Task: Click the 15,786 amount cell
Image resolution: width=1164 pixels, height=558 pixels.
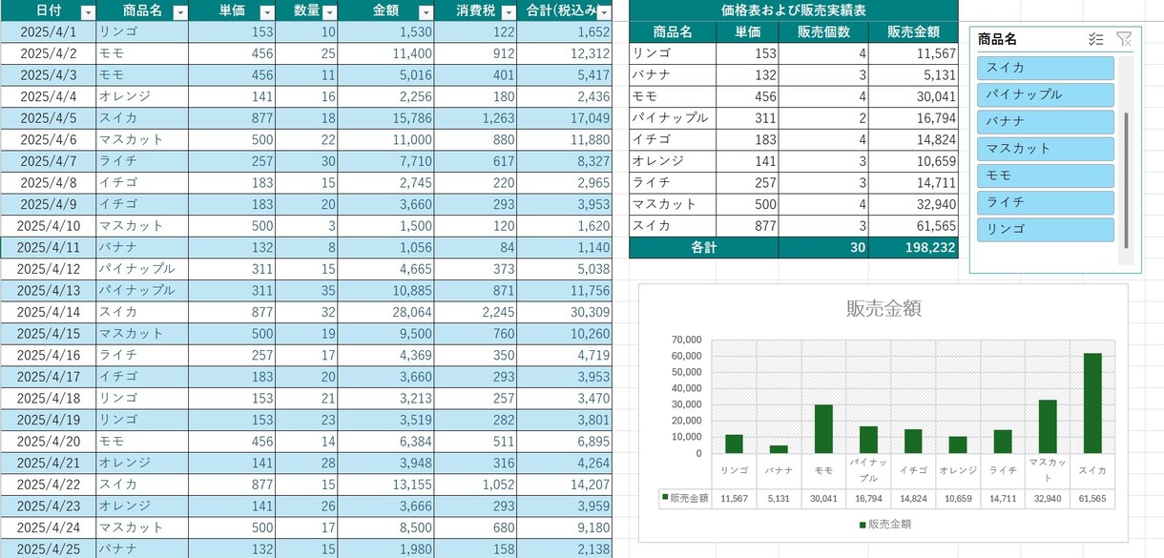Action: tap(385, 118)
